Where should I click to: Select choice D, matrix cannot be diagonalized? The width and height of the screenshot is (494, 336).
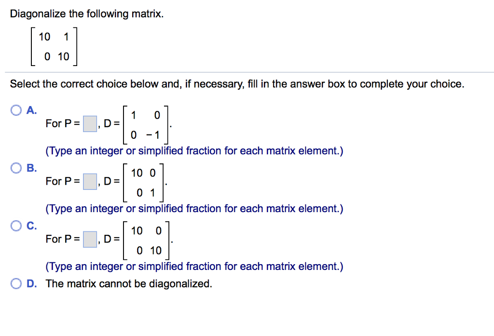coord(15,283)
